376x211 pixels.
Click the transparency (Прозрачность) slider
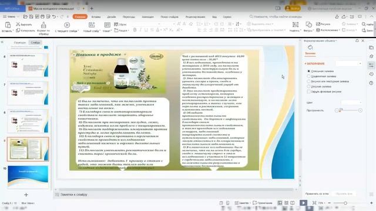click(x=348, y=111)
